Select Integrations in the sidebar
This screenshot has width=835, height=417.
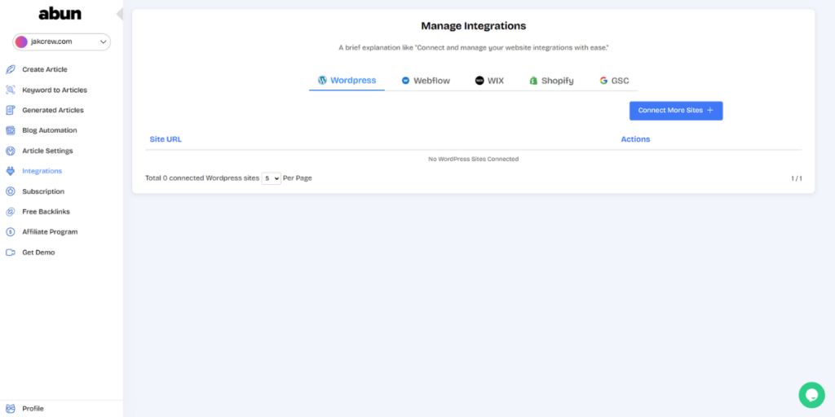(x=42, y=171)
